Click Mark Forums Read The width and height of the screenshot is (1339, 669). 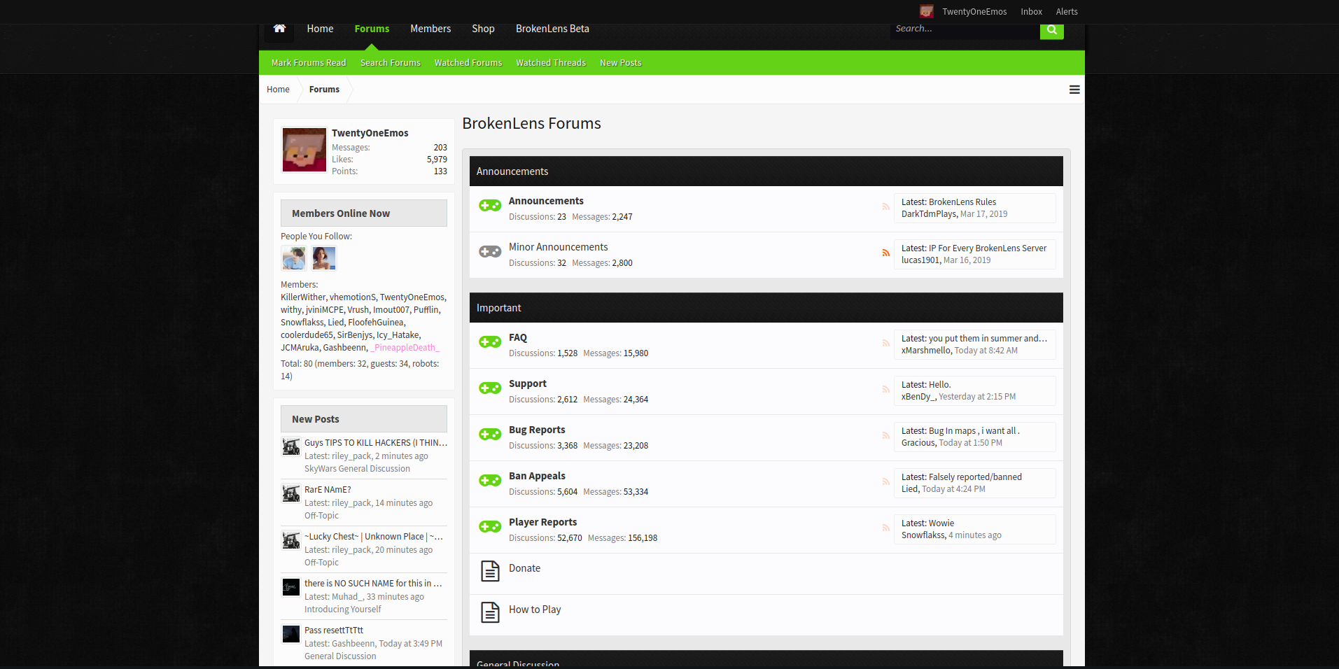tap(309, 63)
